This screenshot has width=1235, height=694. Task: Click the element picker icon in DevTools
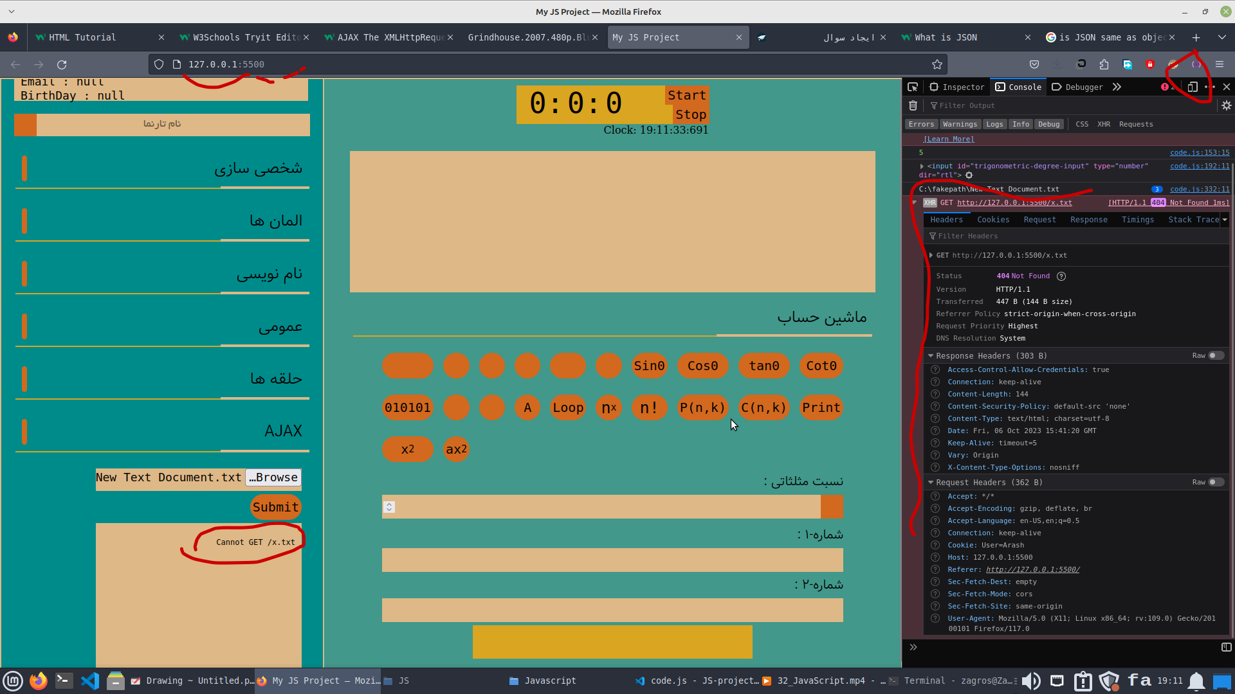912,87
